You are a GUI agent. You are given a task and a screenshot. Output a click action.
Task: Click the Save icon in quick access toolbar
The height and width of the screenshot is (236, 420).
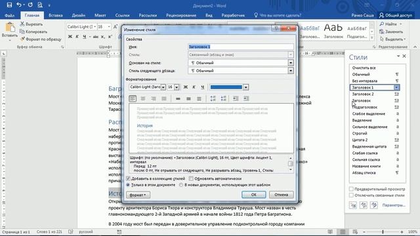9,5
